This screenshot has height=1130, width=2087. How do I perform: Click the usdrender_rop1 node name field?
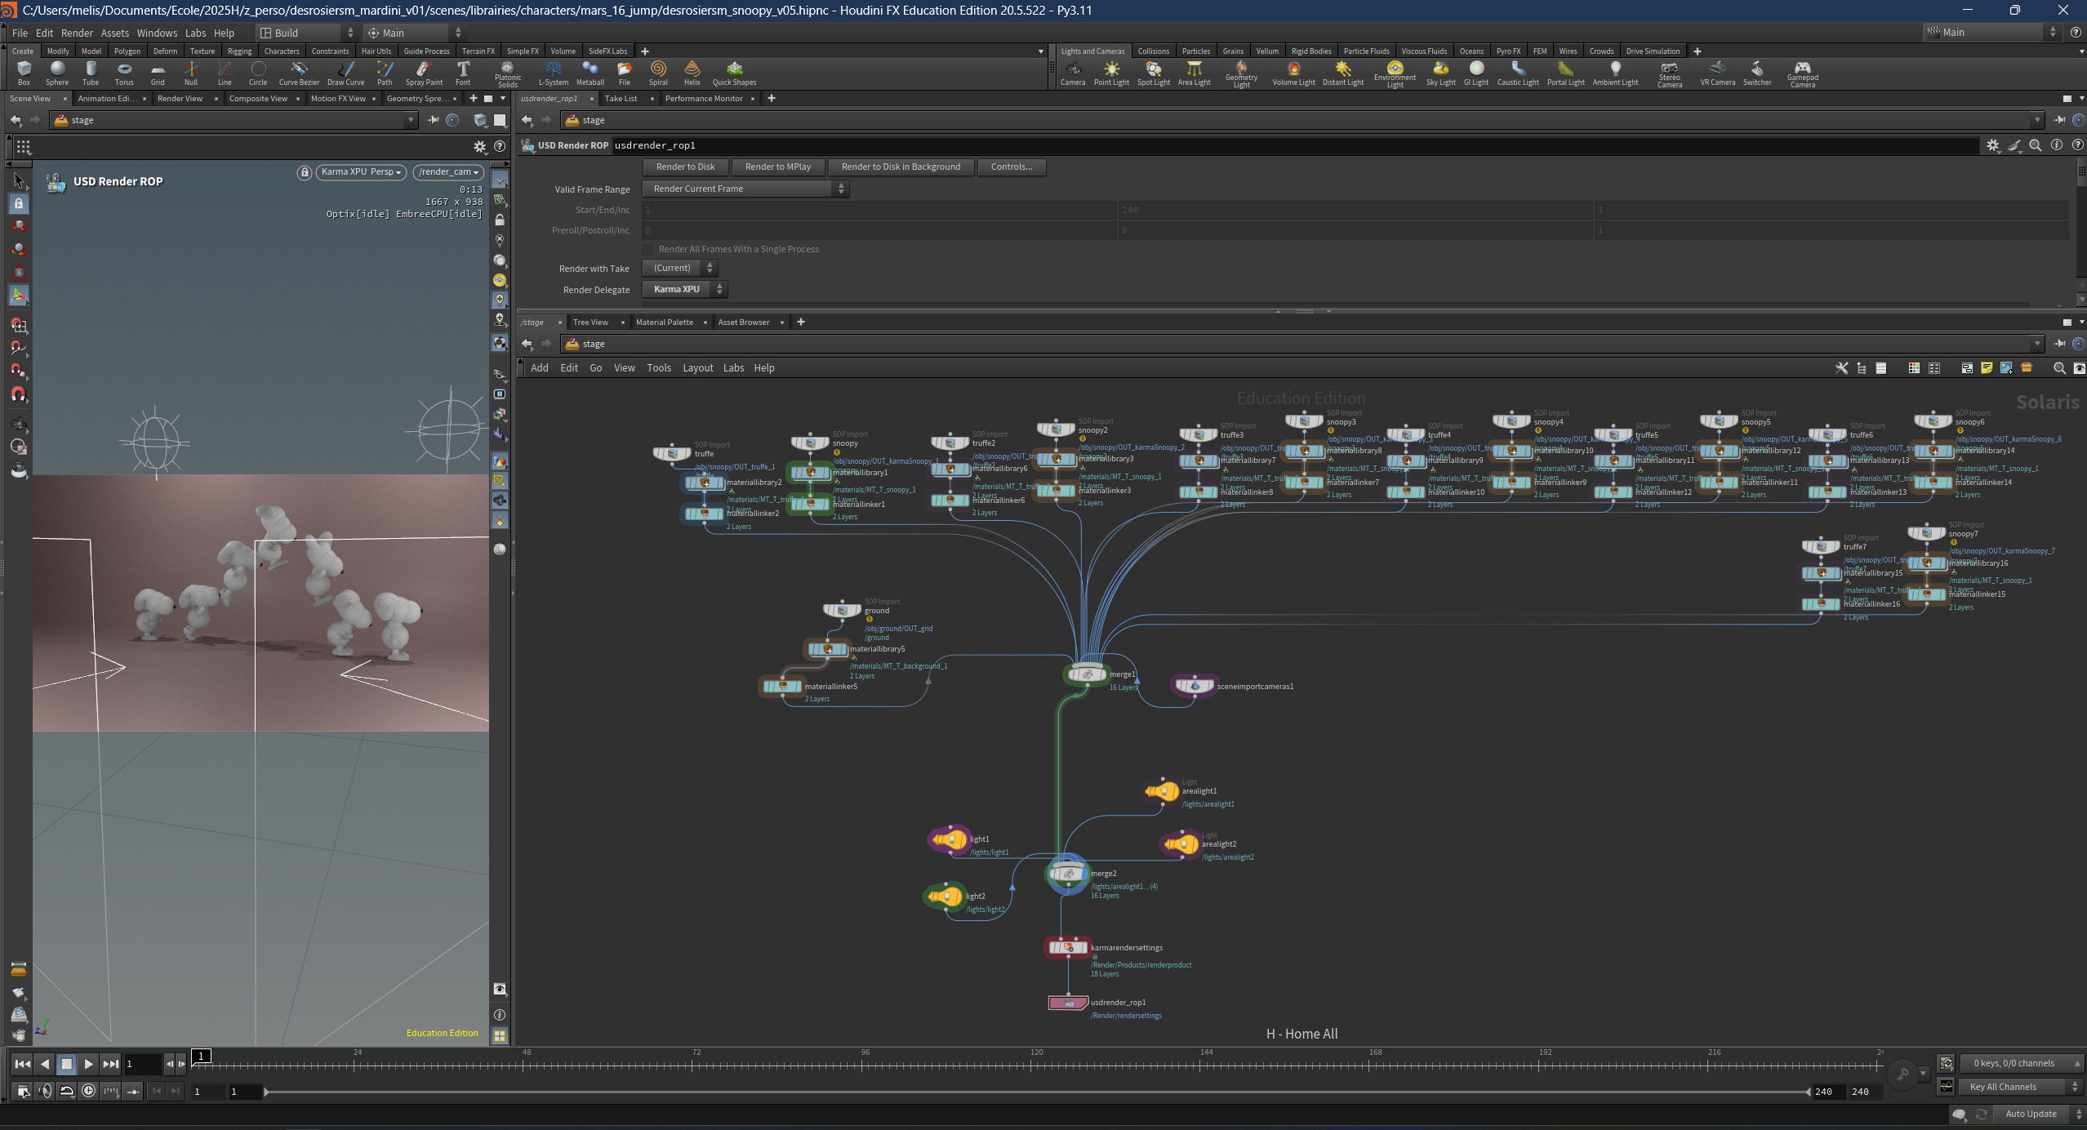tap(1295, 145)
